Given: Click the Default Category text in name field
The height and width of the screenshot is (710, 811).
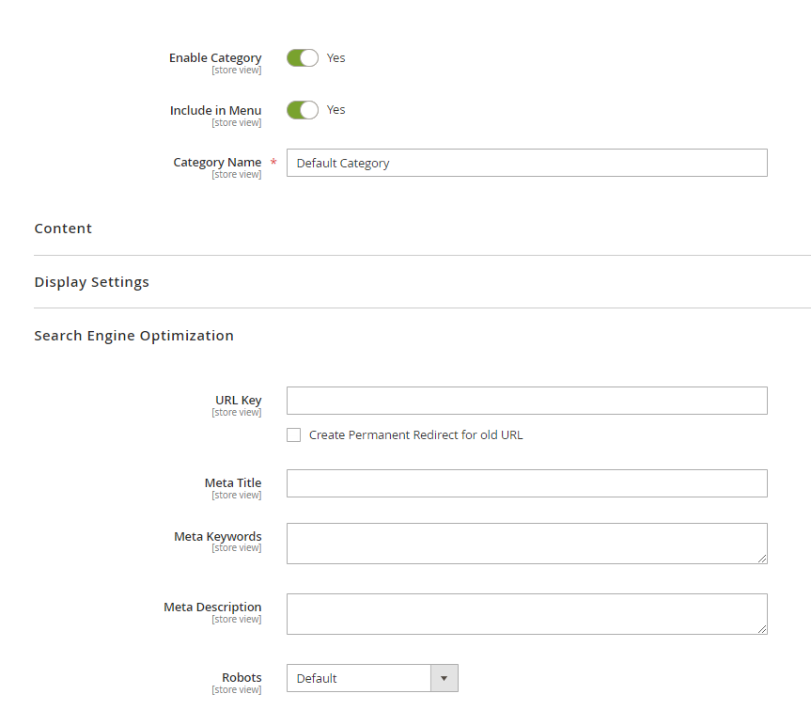Looking at the screenshot, I should (x=342, y=162).
